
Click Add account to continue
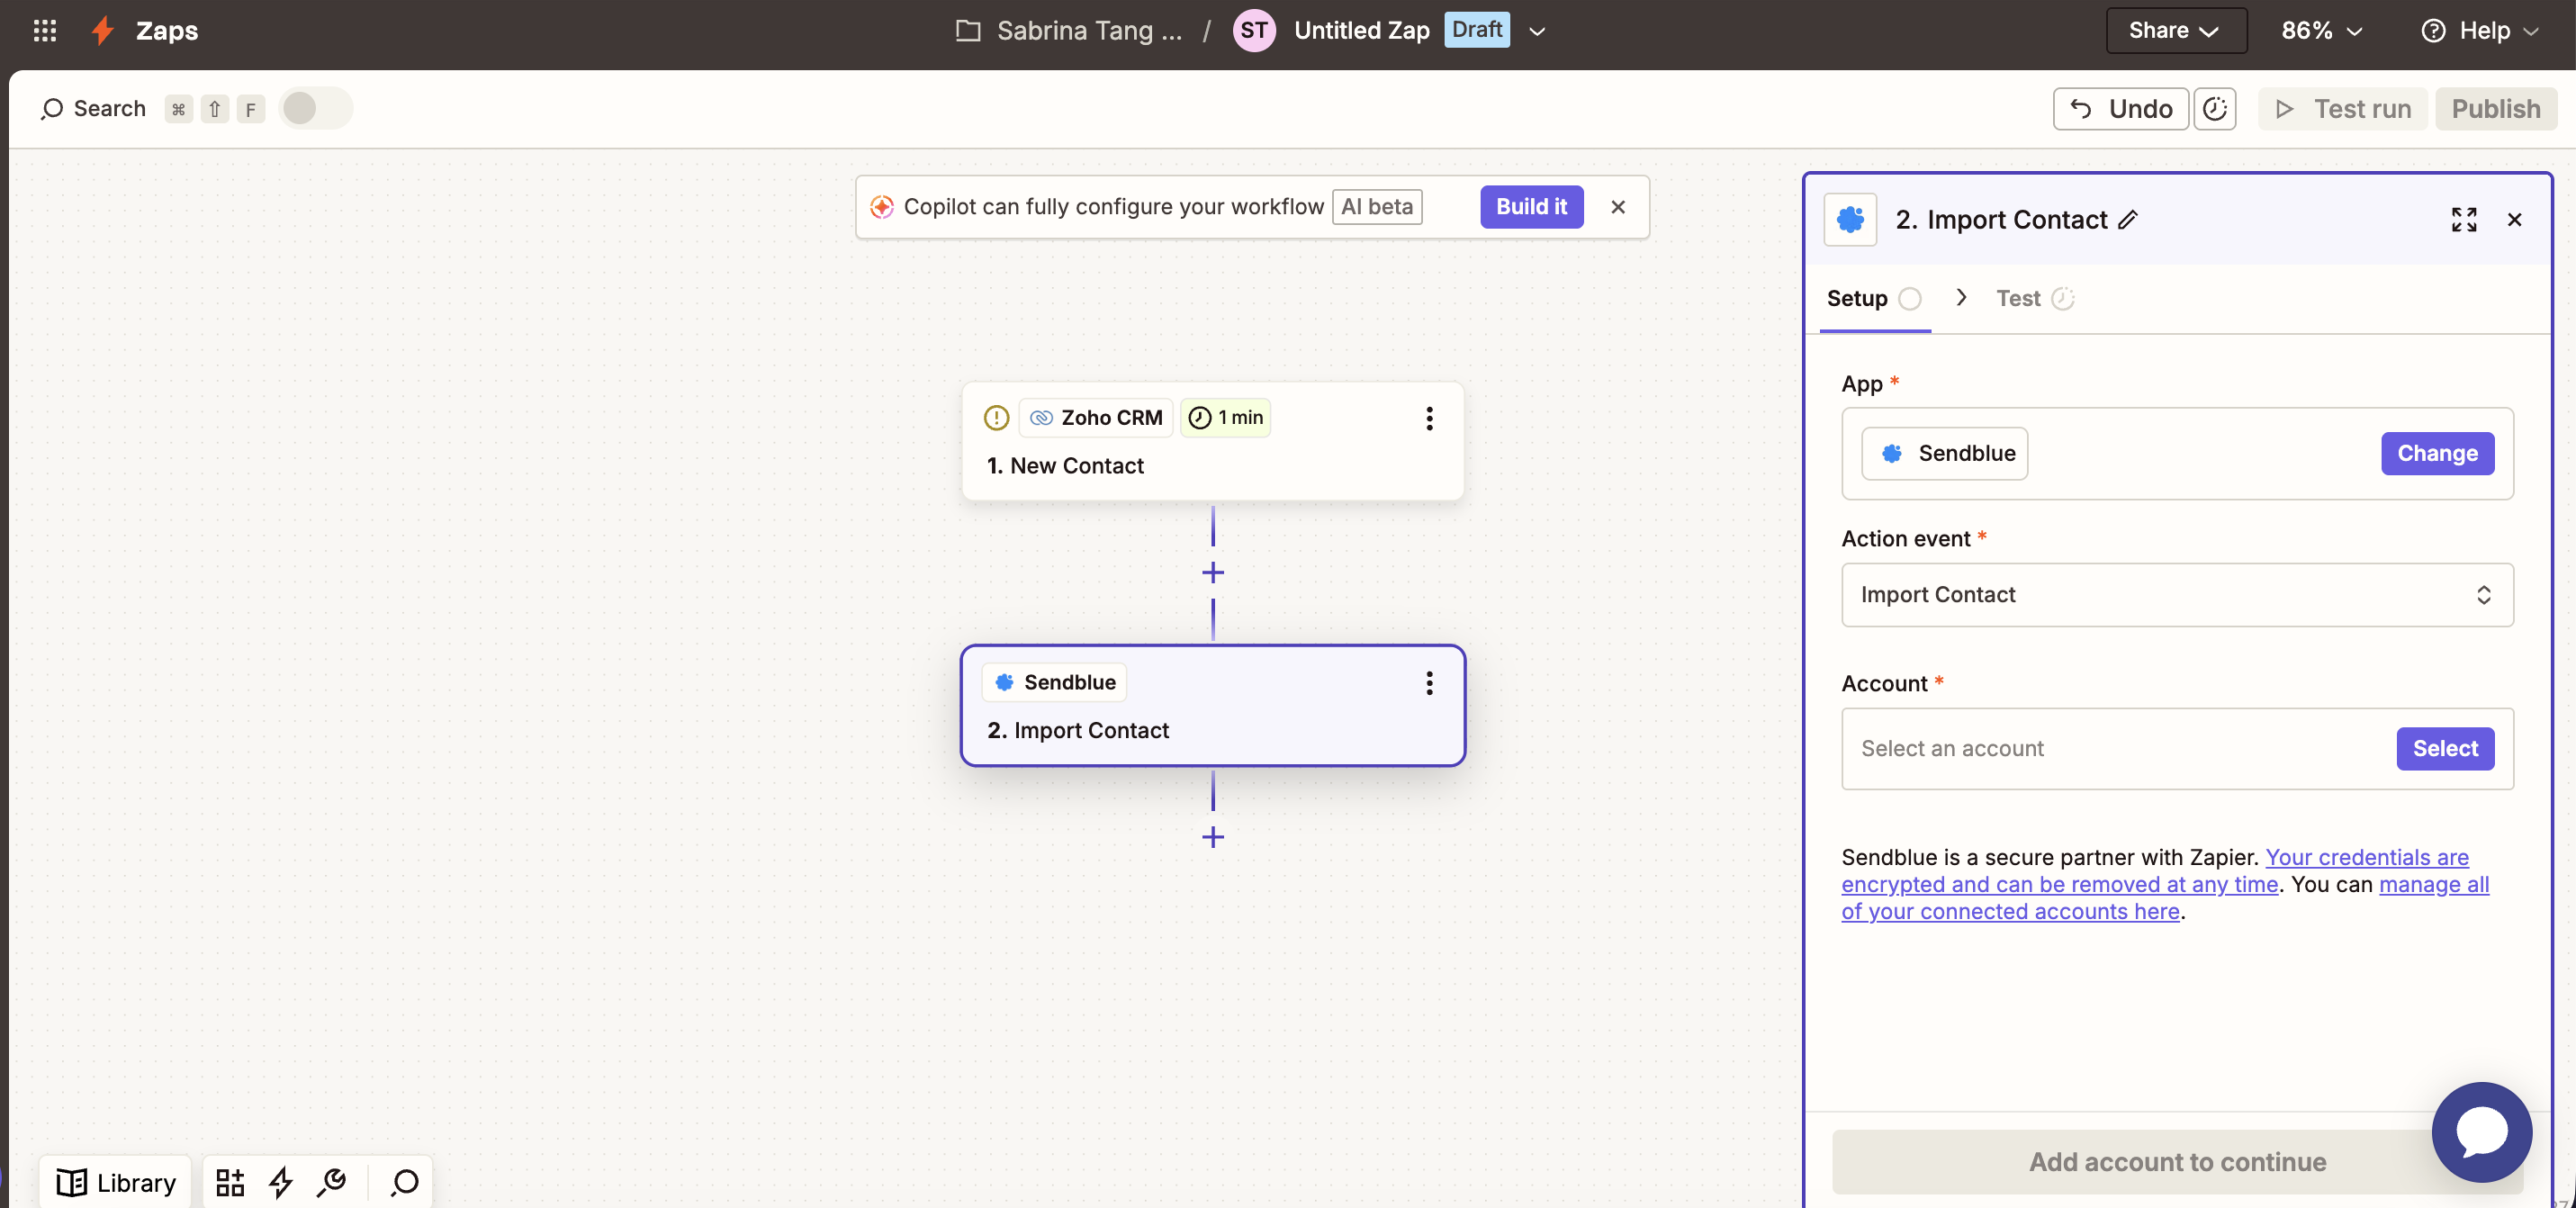[x=2177, y=1162]
